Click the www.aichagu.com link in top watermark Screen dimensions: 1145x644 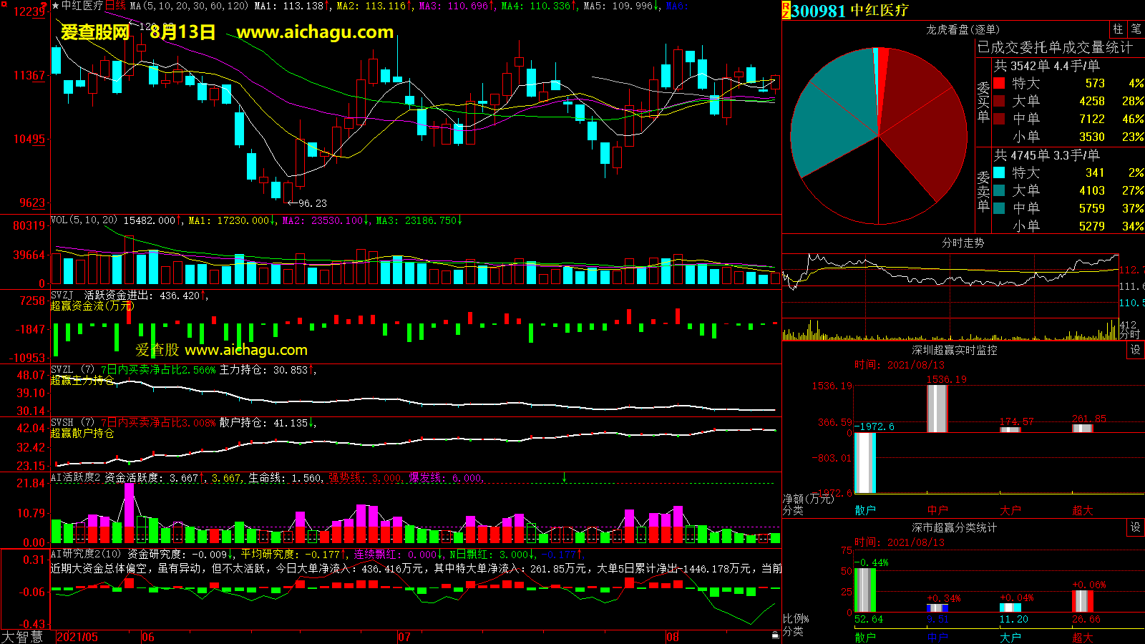pyautogui.click(x=315, y=32)
